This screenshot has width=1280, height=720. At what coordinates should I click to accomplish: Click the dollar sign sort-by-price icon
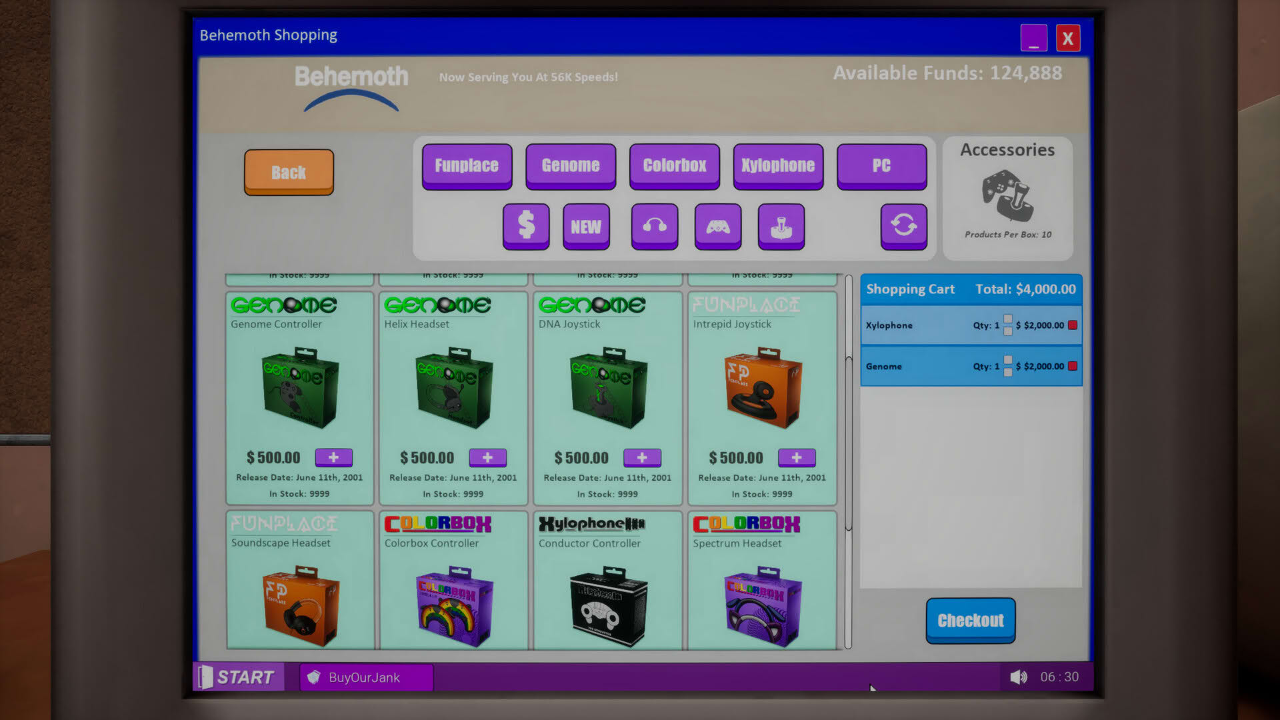(526, 226)
